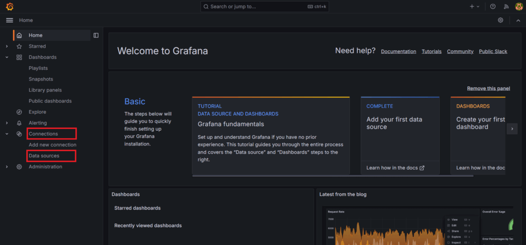Expand the Starred section chevron
The height and width of the screenshot is (245, 526).
point(7,46)
